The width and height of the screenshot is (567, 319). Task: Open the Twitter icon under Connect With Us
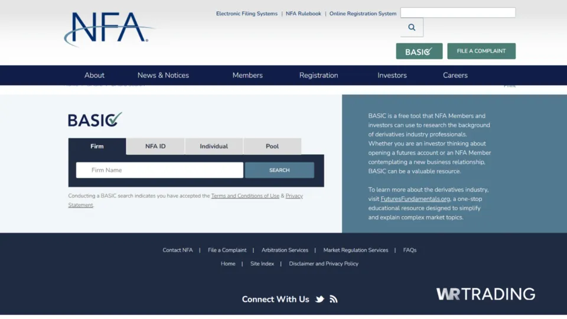(320, 300)
